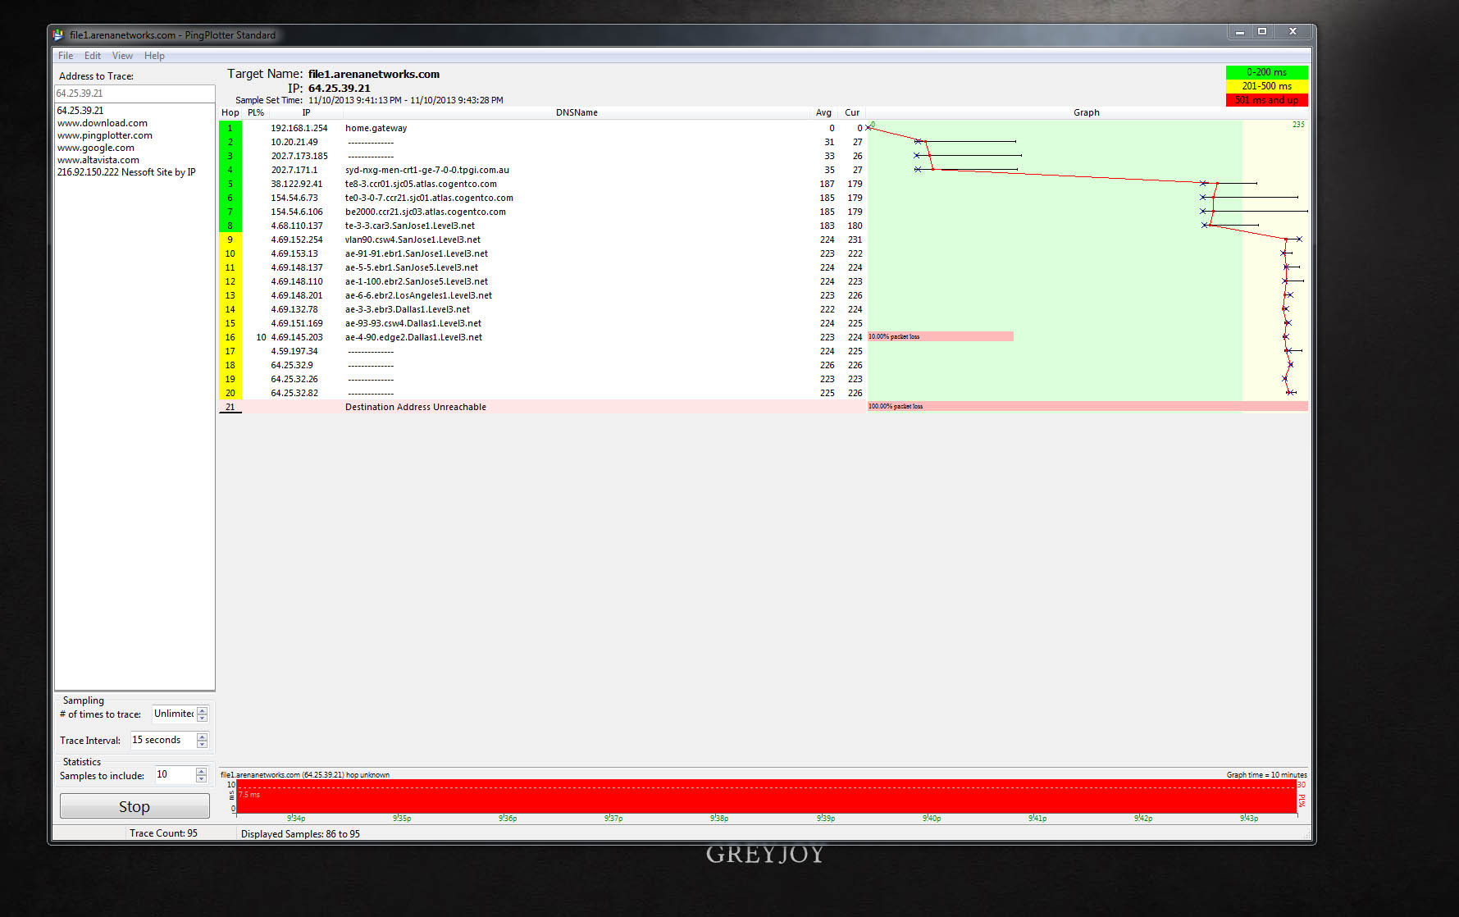
Task: Click Displayed Samples: 86 to 95 status entry
Action: tap(300, 834)
